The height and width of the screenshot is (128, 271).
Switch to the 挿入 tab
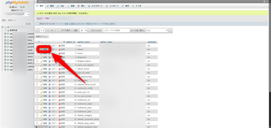(x=81, y=6)
